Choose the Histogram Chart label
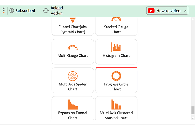This screenshot has height=130, width=195. coord(116,55)
